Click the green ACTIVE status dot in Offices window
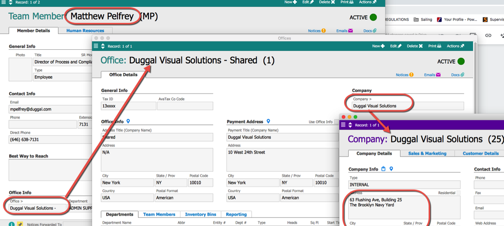 click(x=461, y=61)
